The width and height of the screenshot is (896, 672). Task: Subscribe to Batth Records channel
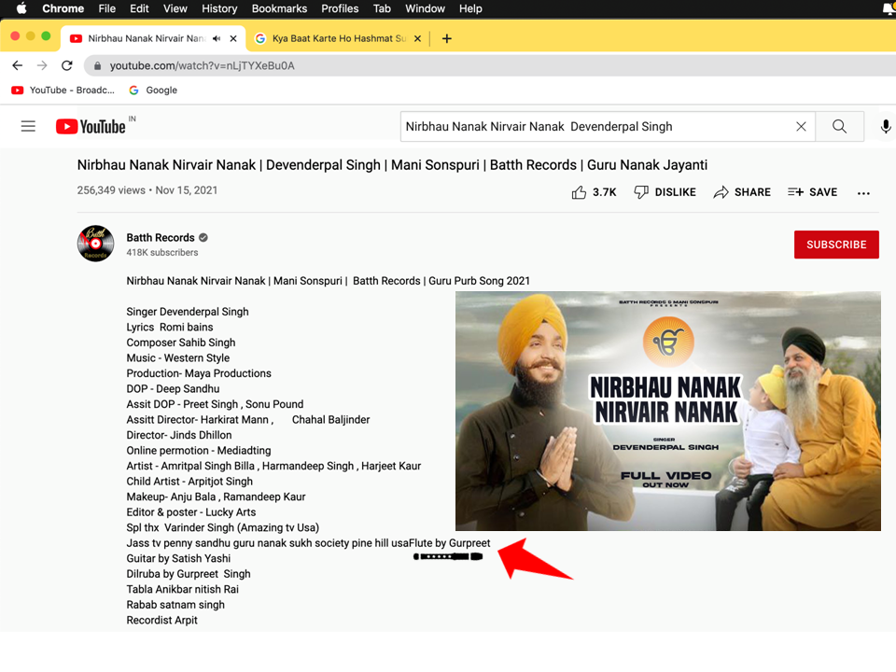click(836, 245)
